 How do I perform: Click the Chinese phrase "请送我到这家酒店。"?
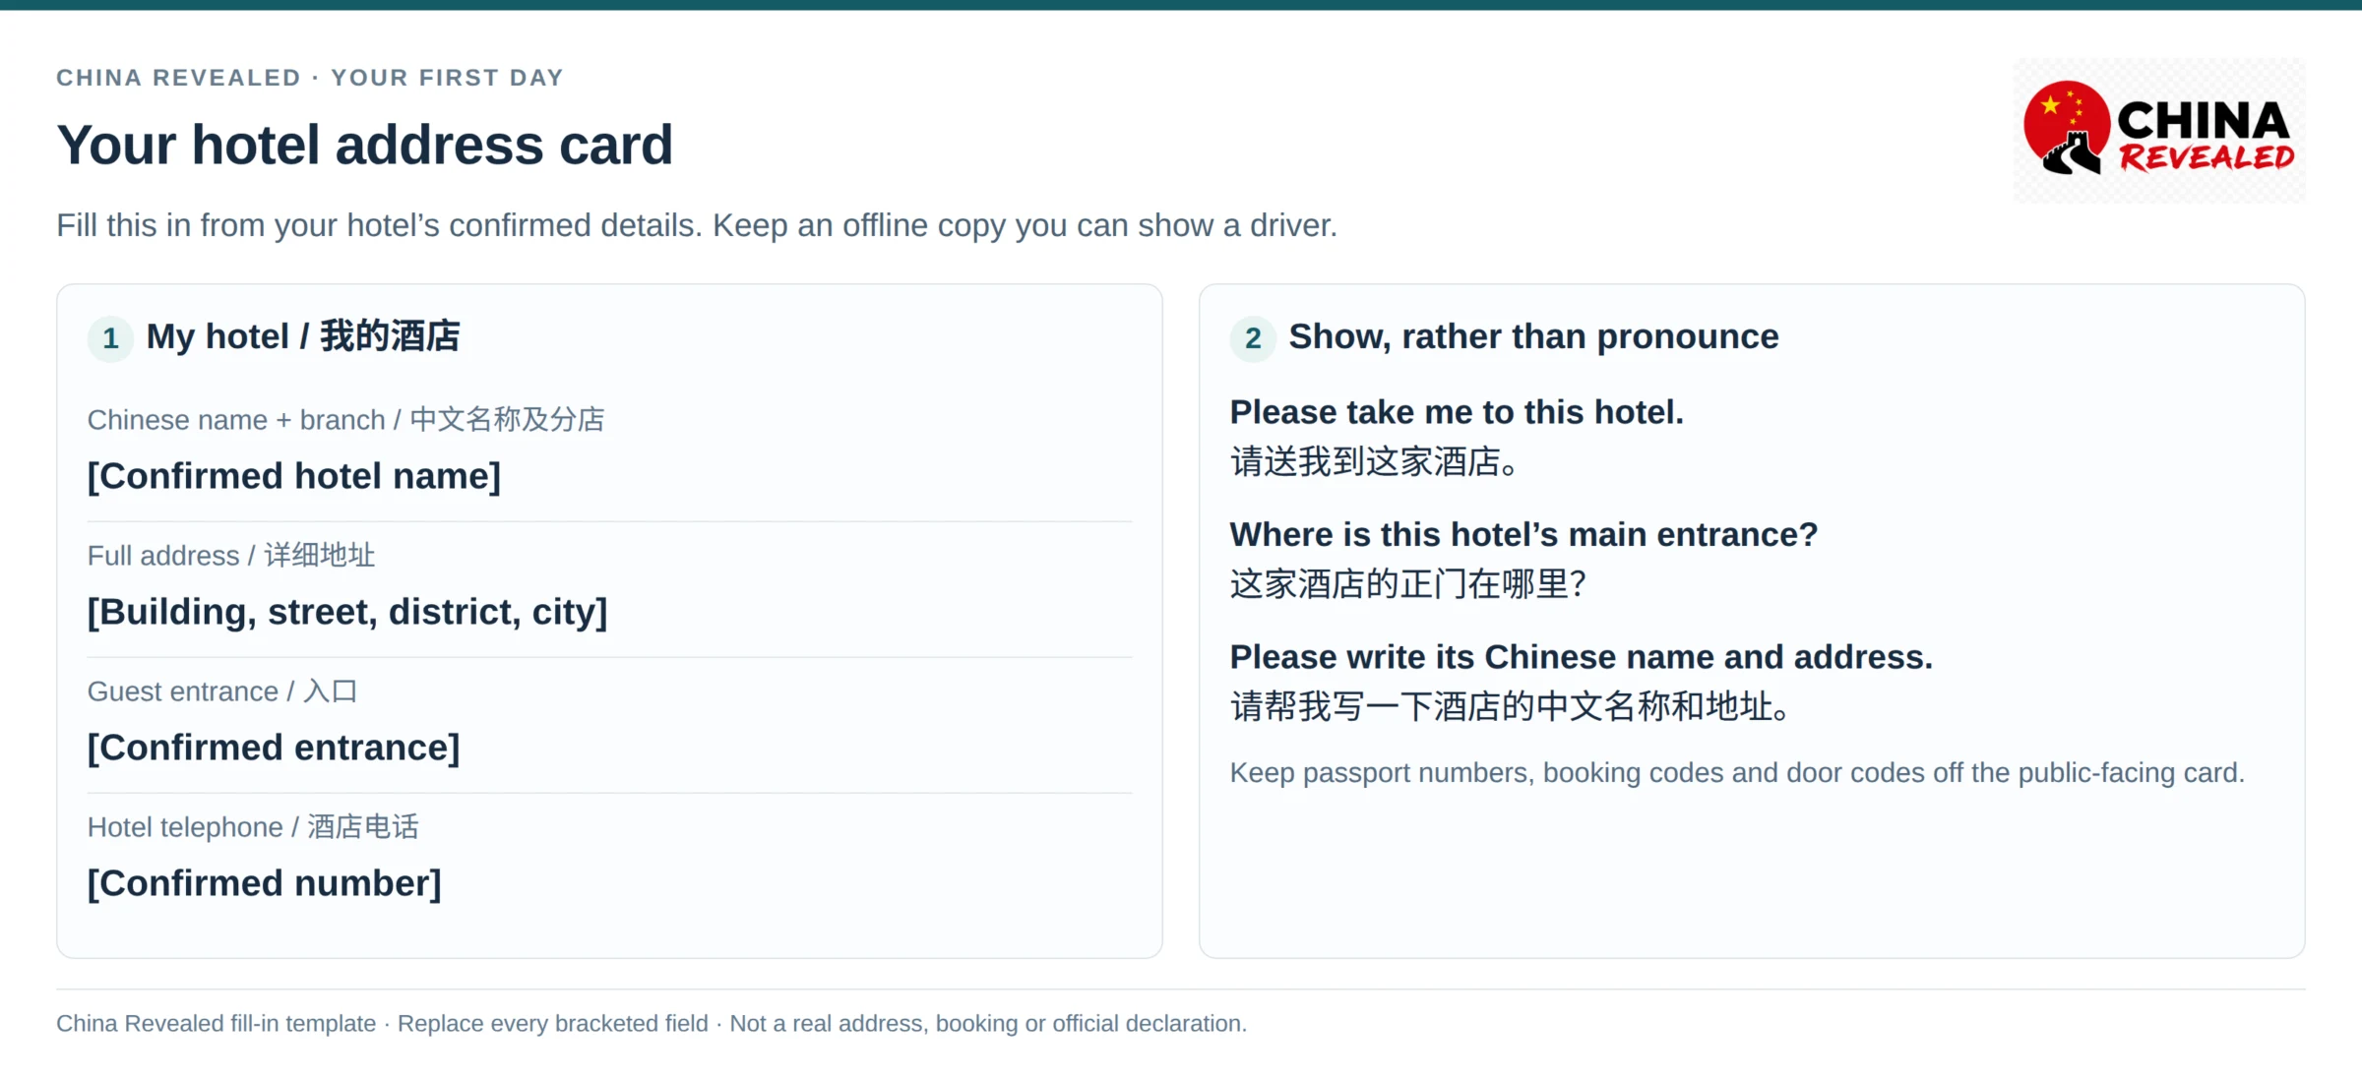[1375, 461]
